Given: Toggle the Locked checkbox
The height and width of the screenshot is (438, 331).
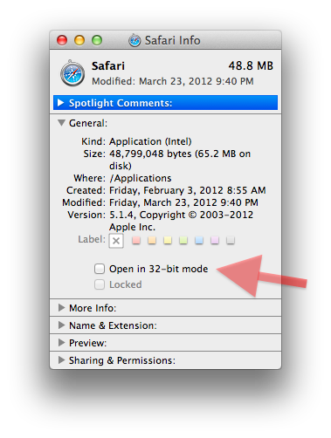Looking at the screenshot, I should tap(100, 284).
